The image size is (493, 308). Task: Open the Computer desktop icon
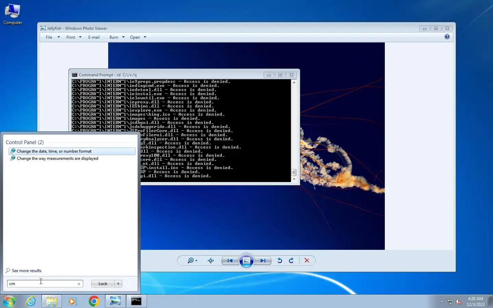coord(13,14)
